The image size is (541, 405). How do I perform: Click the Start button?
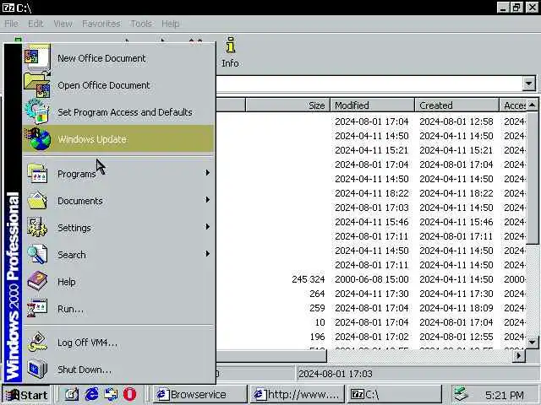point(26,395)
